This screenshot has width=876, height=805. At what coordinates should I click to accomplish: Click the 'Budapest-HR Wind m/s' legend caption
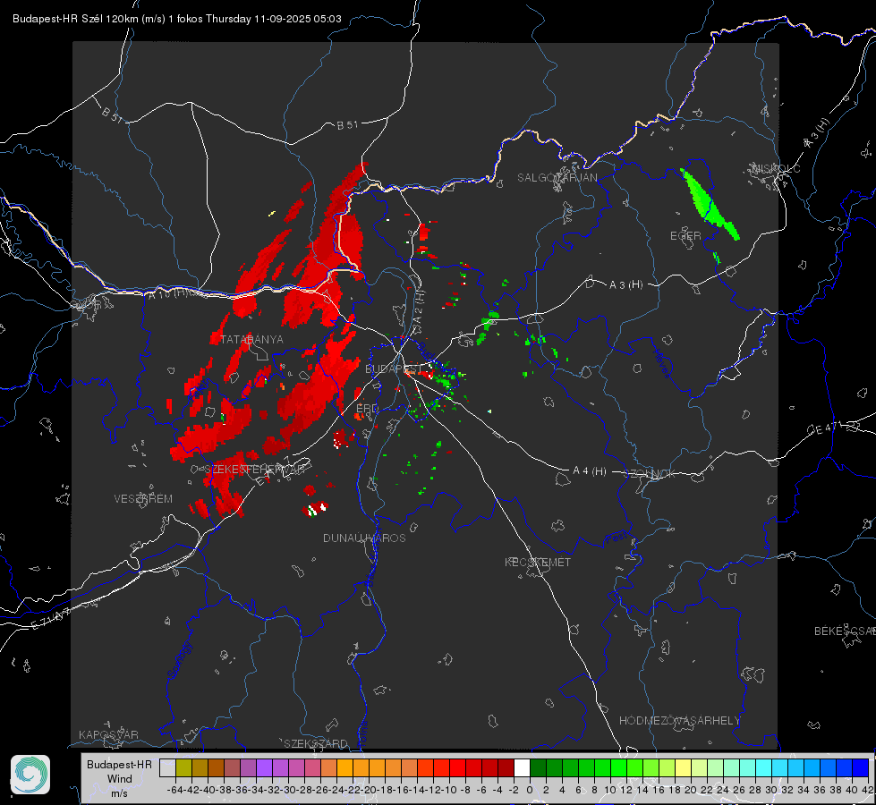[x=119, y=779]
